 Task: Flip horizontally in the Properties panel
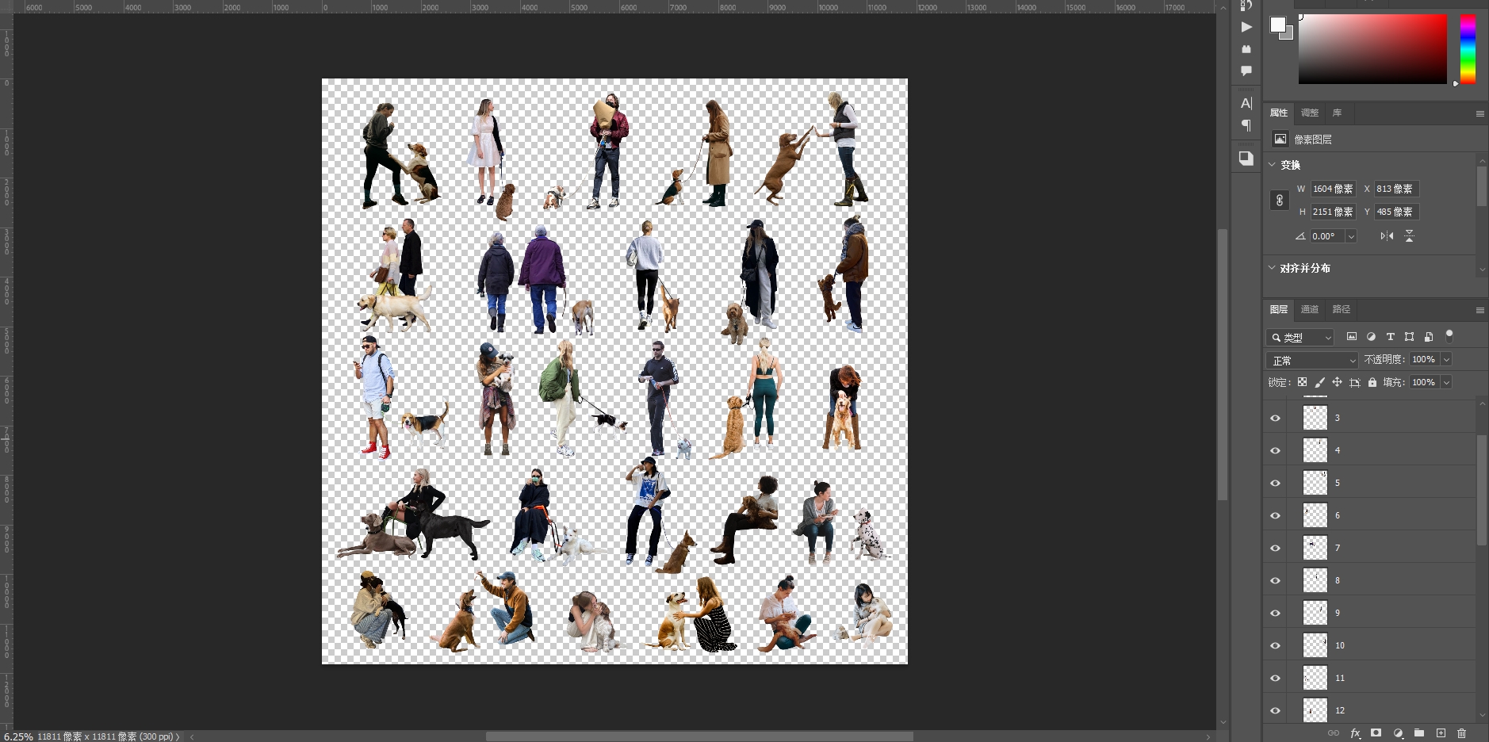click(x=1387, y=236)
